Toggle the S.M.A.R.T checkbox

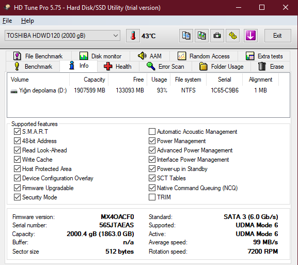click(17, 132)
